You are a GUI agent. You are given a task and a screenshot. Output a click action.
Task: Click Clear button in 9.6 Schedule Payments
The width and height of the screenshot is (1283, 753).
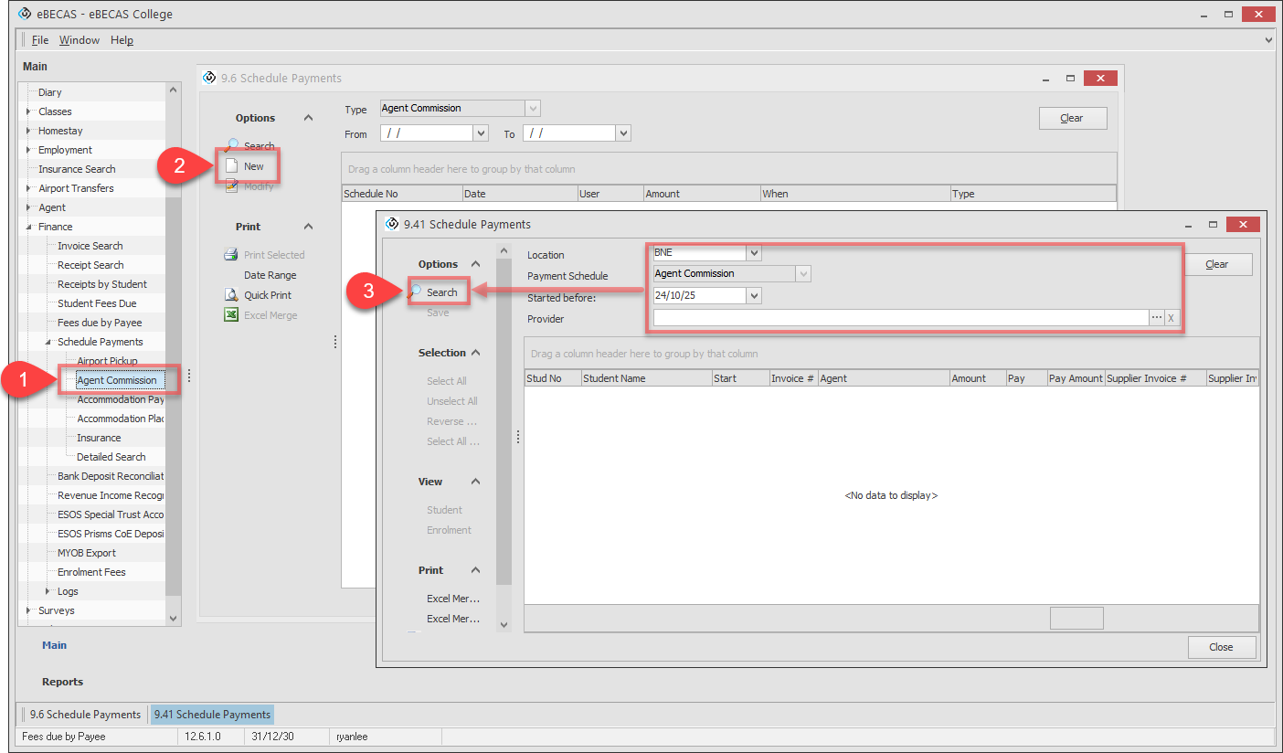[1072, 118]
